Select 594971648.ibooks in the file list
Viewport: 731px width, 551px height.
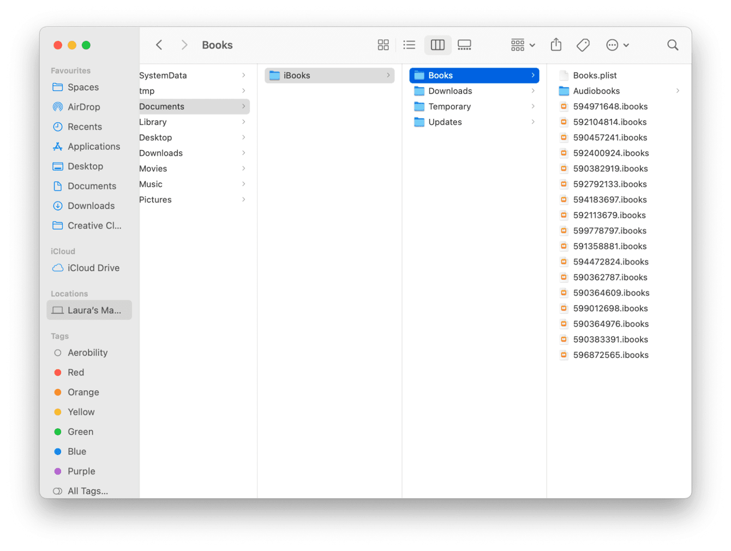(610, 106)
